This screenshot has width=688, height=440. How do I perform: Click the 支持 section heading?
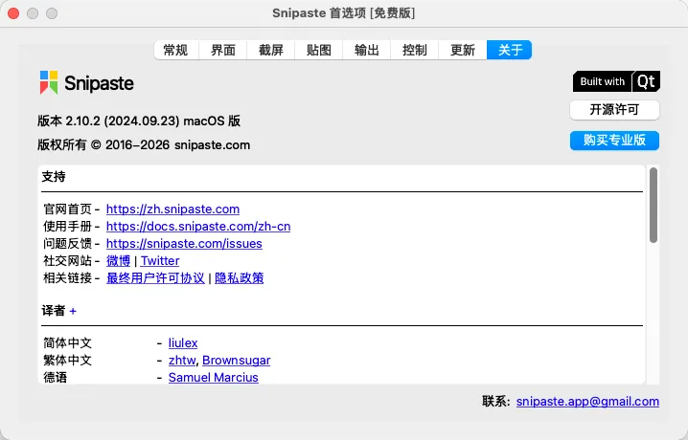[x=54, y=177]
